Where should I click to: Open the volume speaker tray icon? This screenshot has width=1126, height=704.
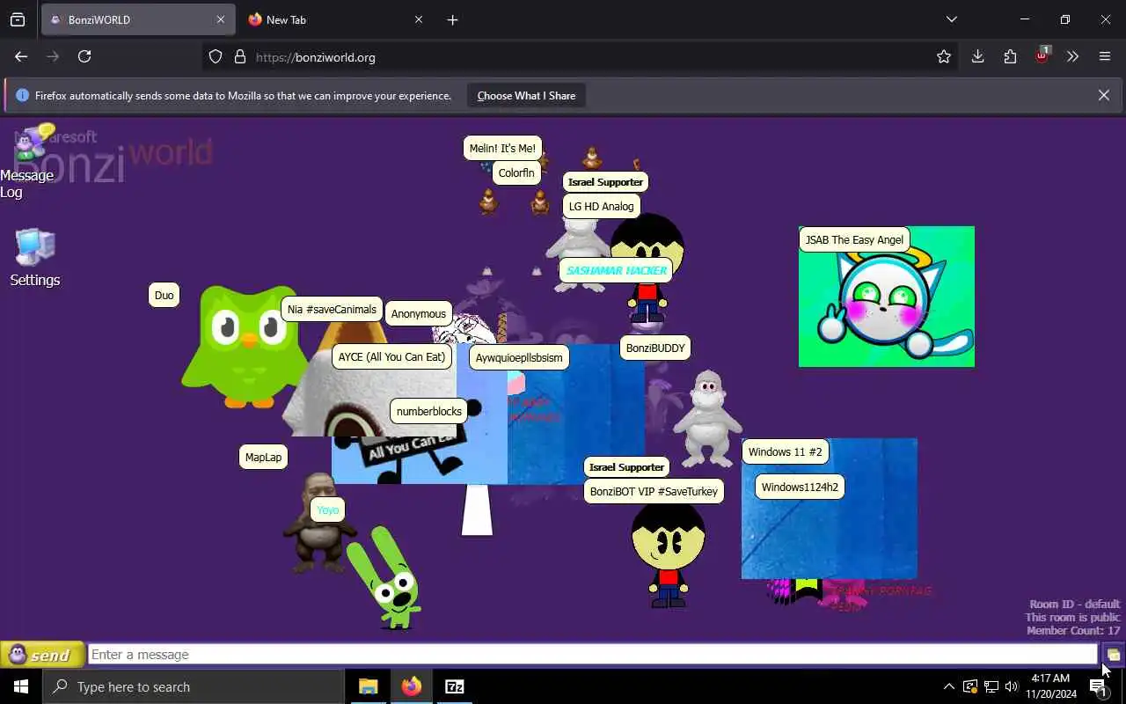coord(1012,686)
